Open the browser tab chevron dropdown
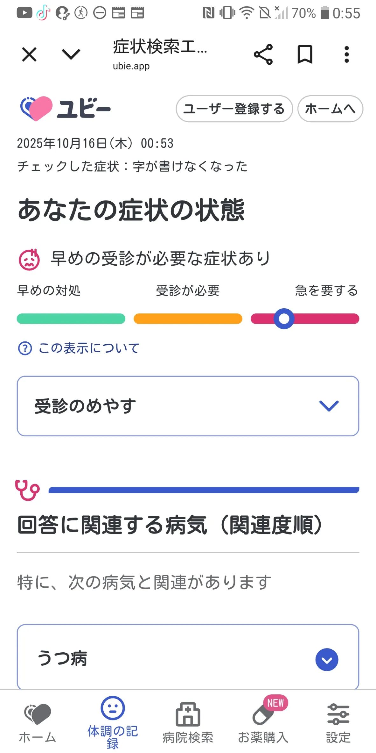 click(71, 54)
